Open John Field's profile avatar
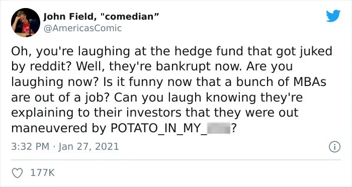Viewport: 352px width, 187px height. pyautogui.click(x=26, y=23)
